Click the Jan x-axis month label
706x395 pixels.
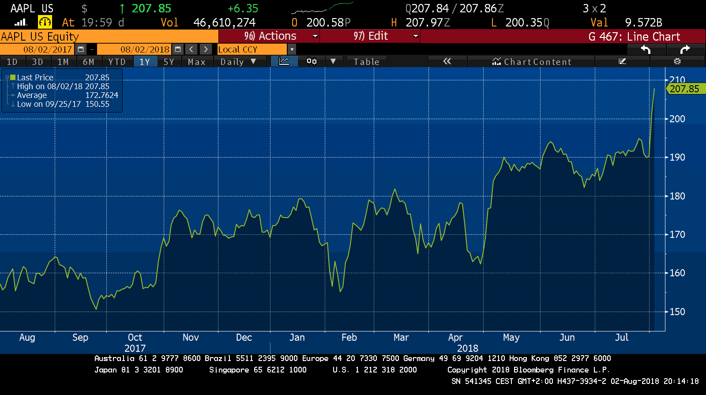pos(297,337)
